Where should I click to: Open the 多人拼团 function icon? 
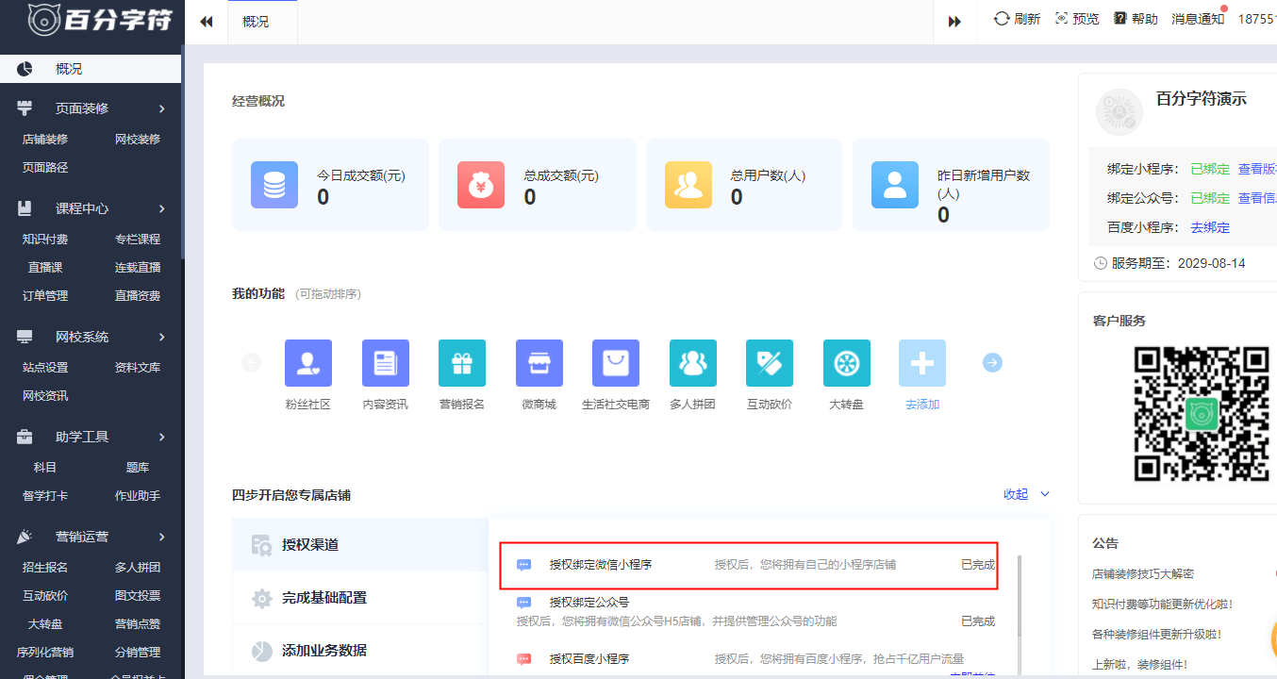pyautogui.click(x=693, y=363)
